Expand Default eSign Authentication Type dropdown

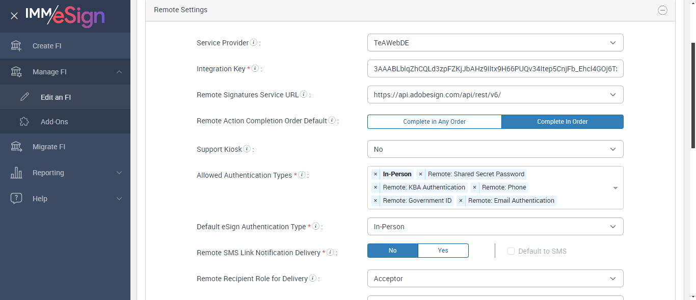[x=495, y=227]
